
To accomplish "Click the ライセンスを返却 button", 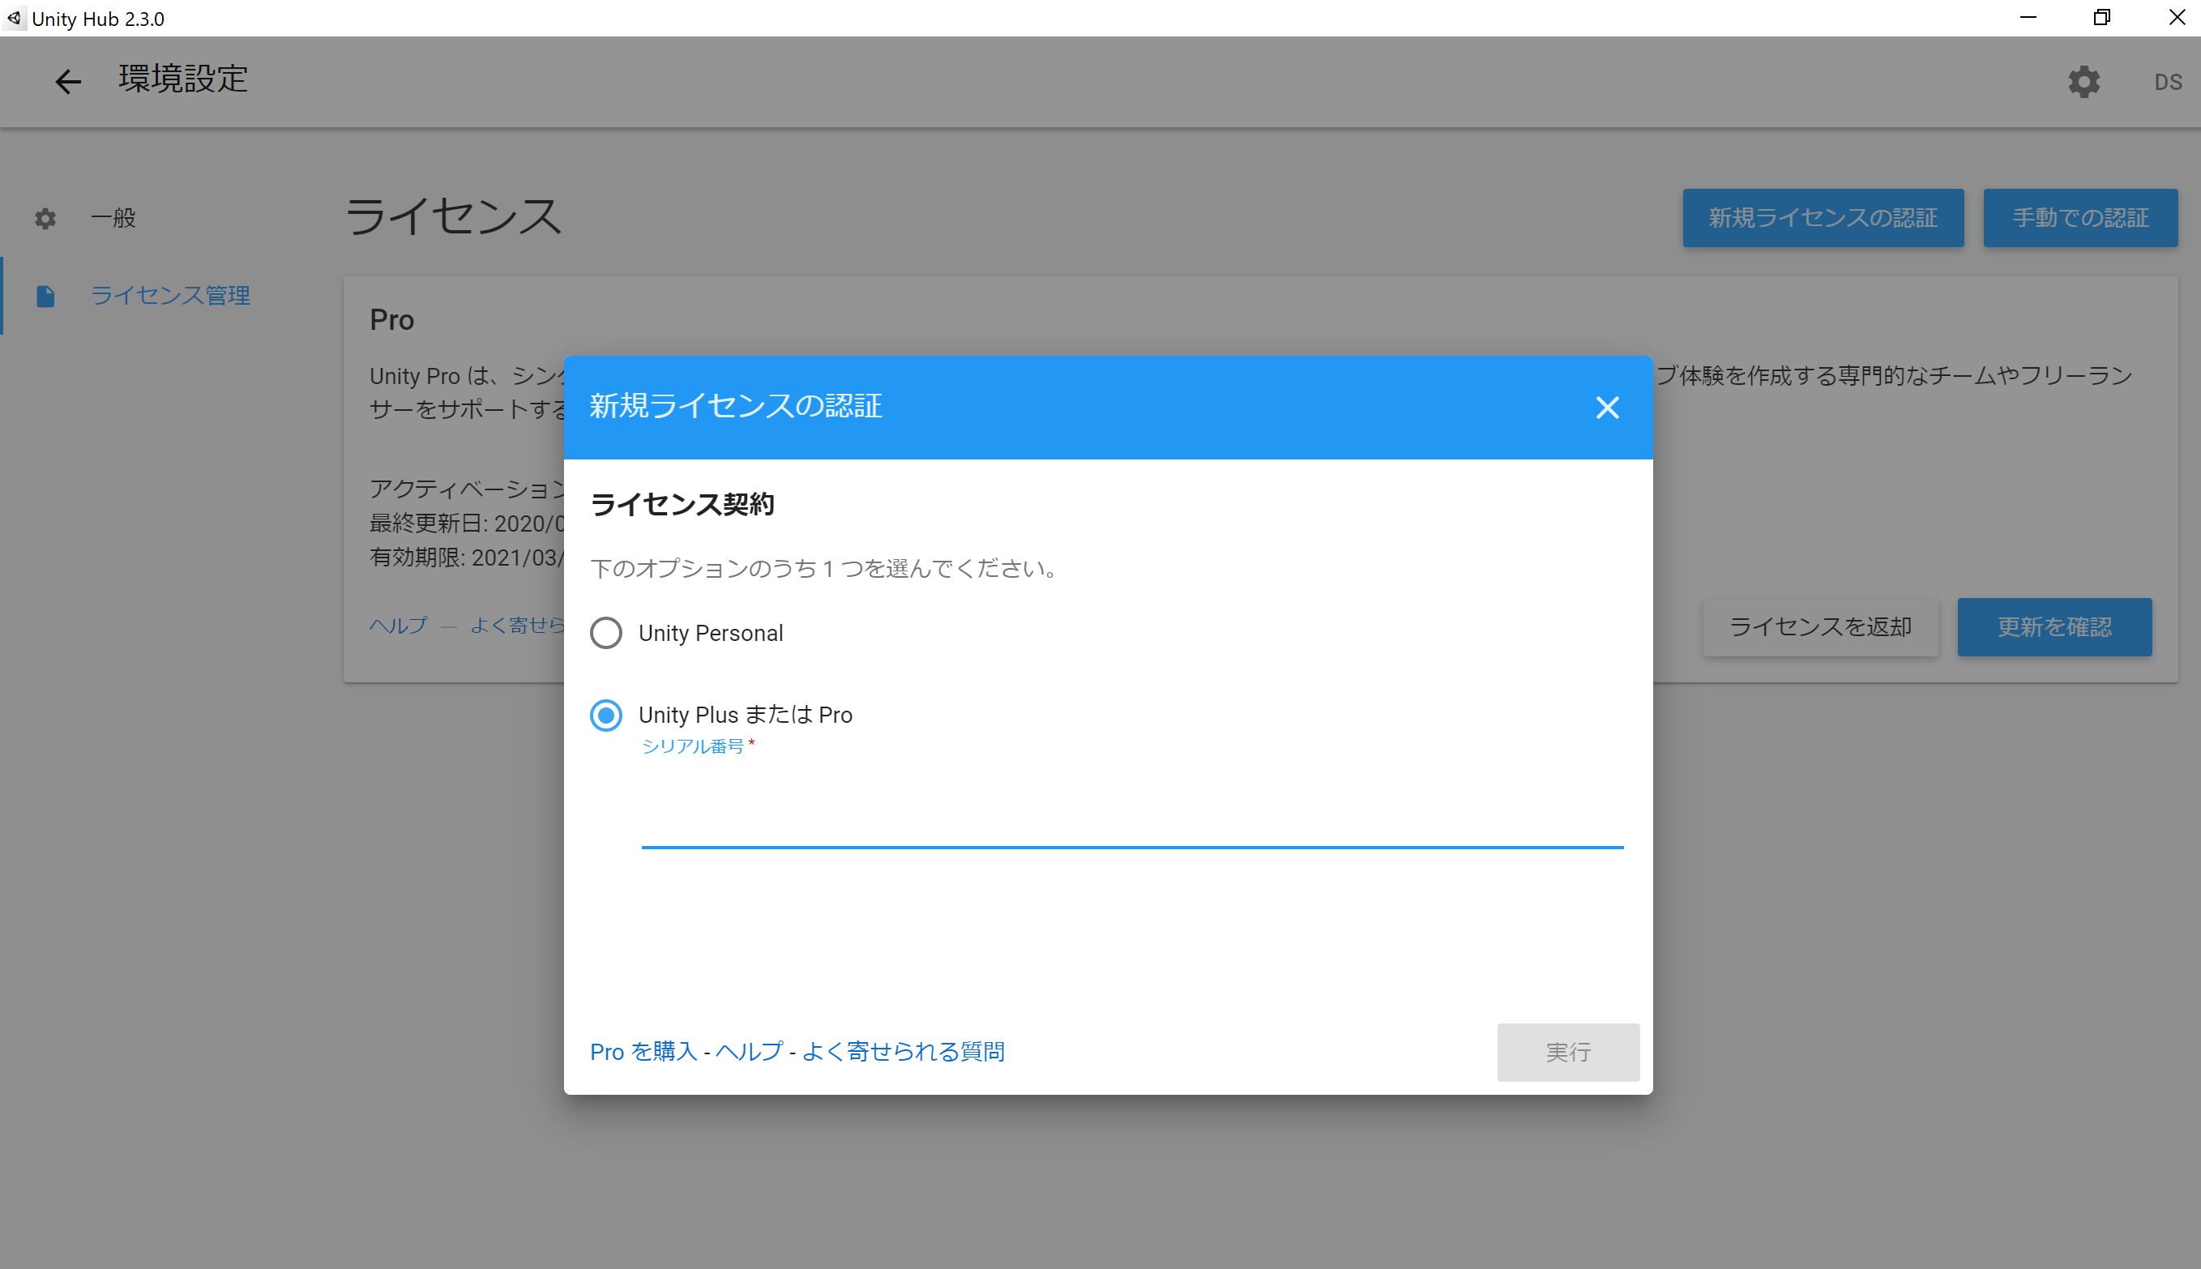I will click(1819, 626).
